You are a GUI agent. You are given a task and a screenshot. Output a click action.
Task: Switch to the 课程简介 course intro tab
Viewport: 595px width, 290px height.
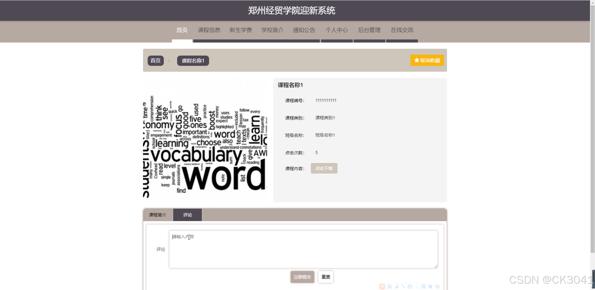point(158,215)
